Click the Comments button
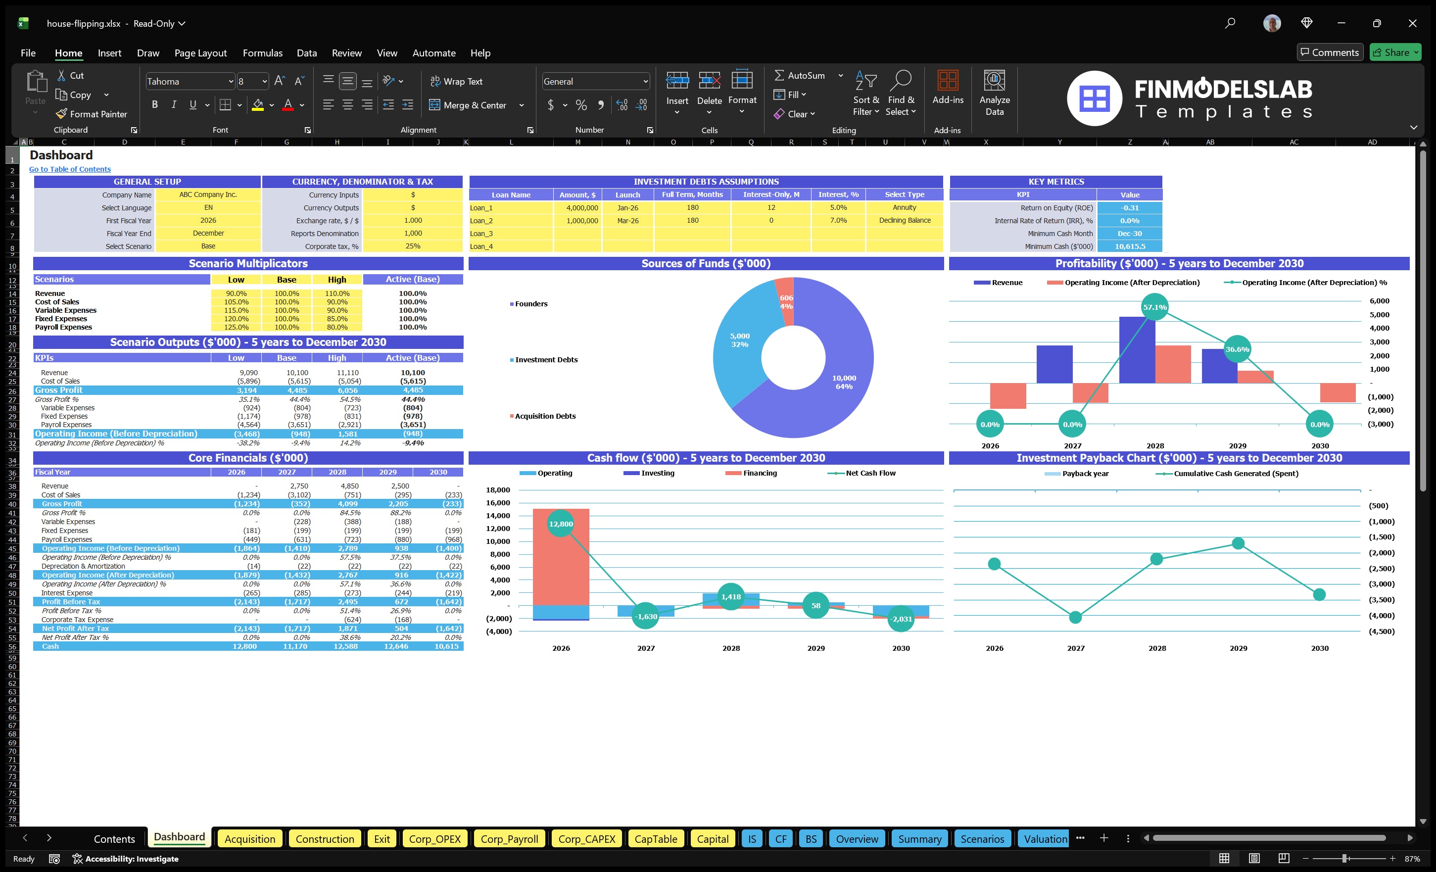 (1329, 52)
